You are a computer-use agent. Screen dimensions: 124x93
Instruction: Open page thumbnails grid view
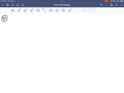tap(7, 5)
